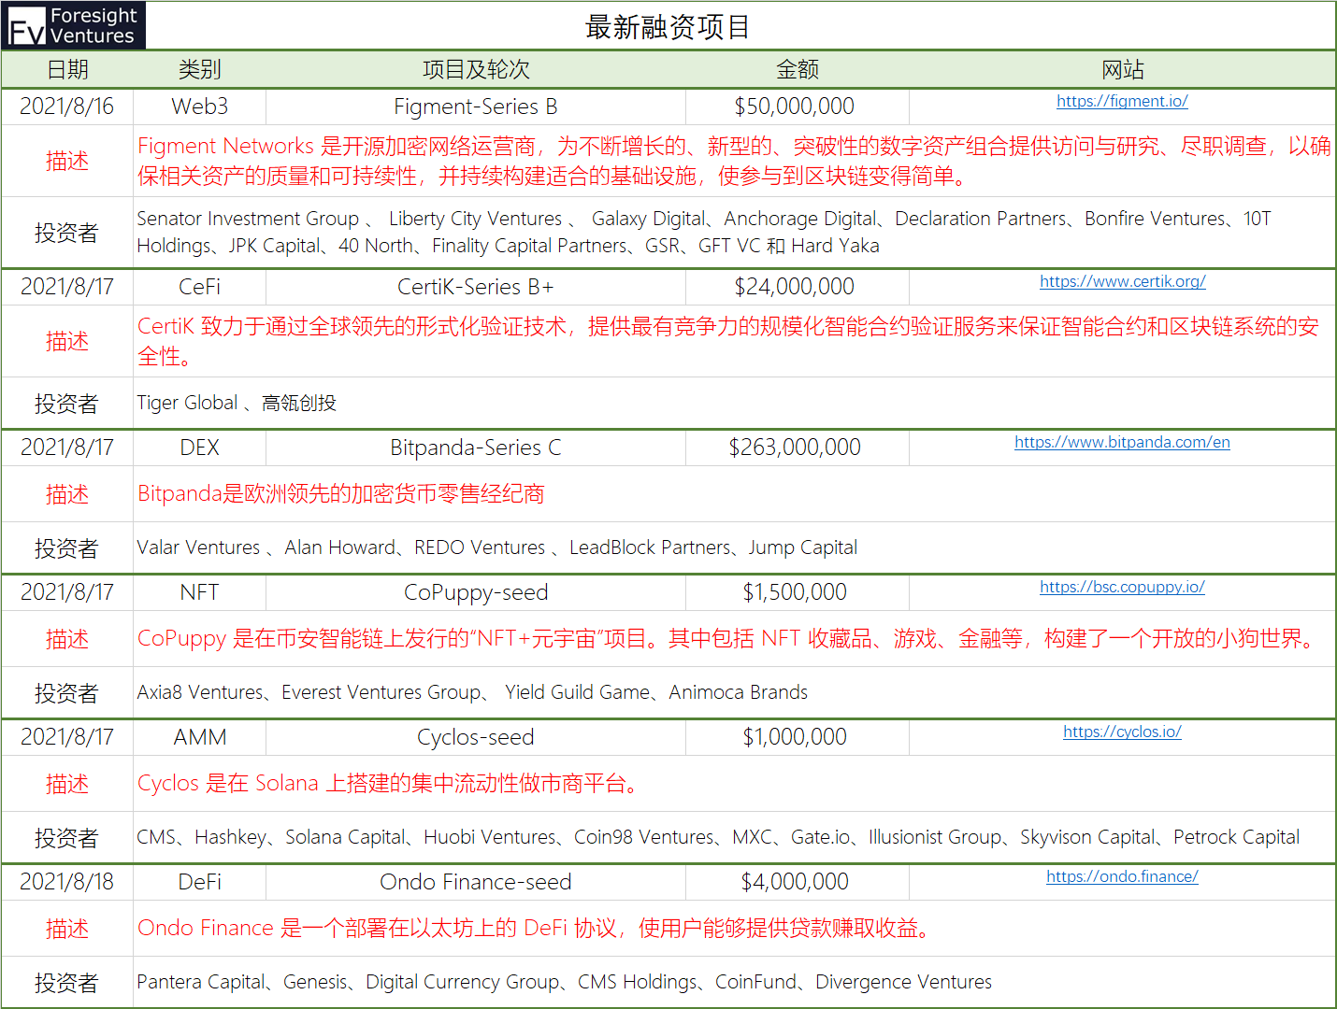The height and width of the screenshot is (1009, 1337).
Task: Select the CoPuppy-seed cell
Action: click(476, 592)
